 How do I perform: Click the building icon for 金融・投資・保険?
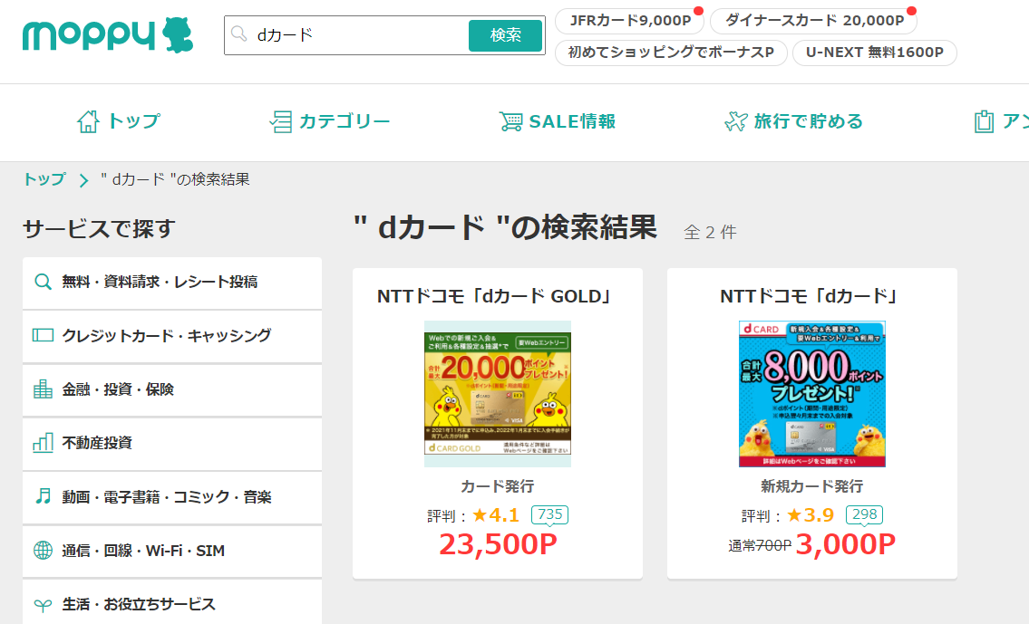coord(43,389)
